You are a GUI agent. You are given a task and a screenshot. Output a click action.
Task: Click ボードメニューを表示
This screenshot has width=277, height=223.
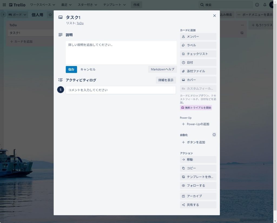255,15
